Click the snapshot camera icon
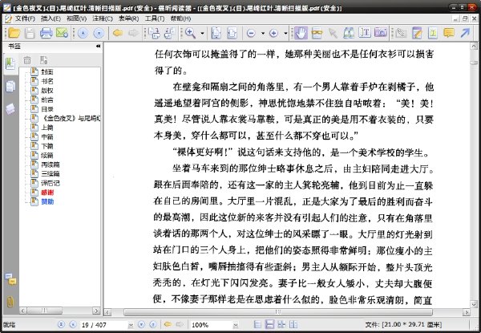The image size is (481, 333). [x=380, y=33]
